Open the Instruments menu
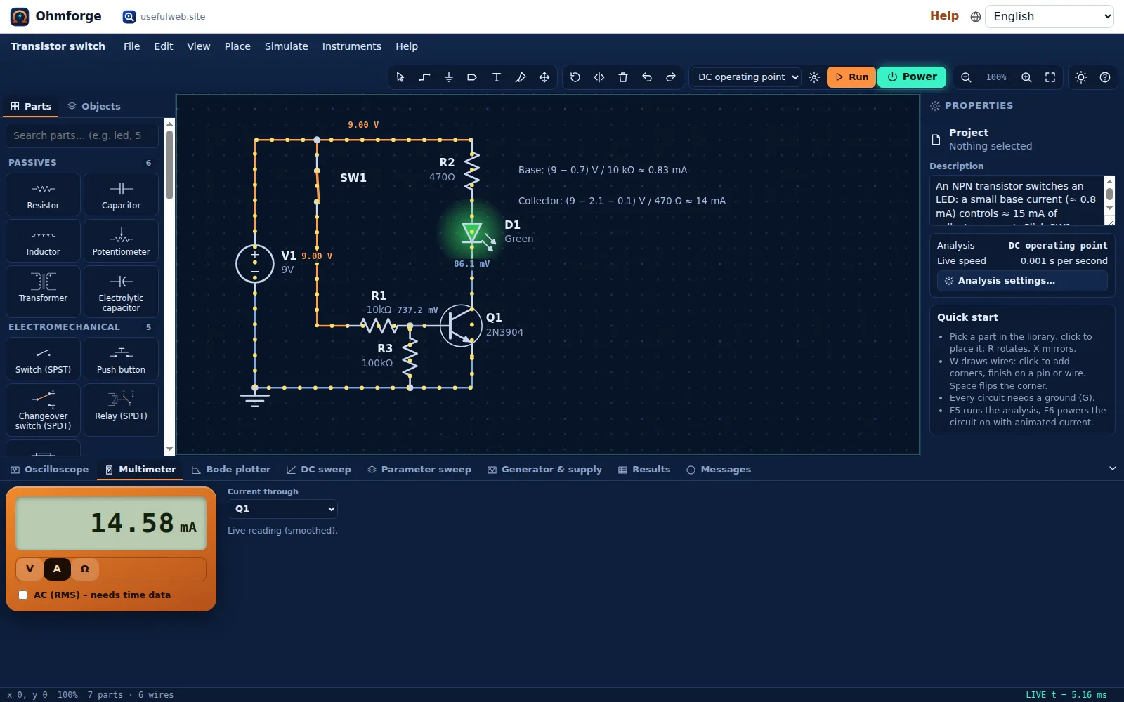The width and height of the screenshot is (1124, 702). [x=351, y=46]
